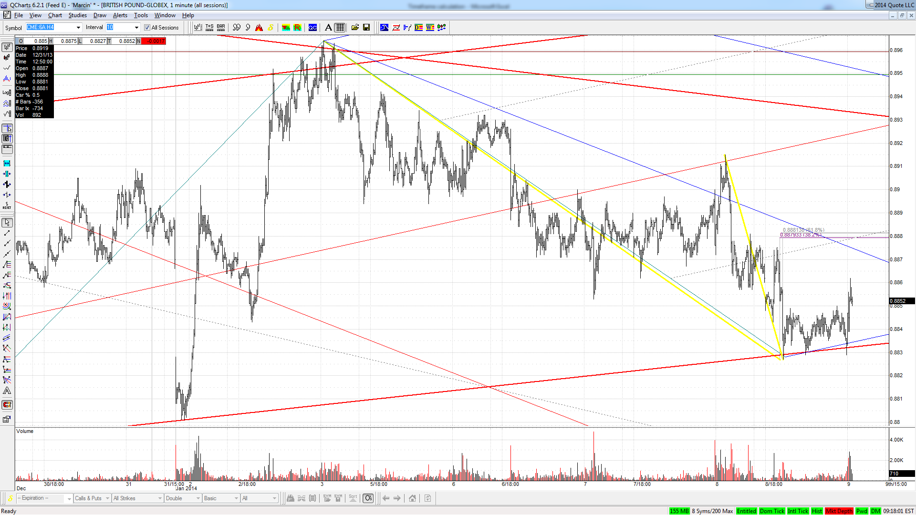
Task: Click the save floppy disk icon
Action: 366,28
